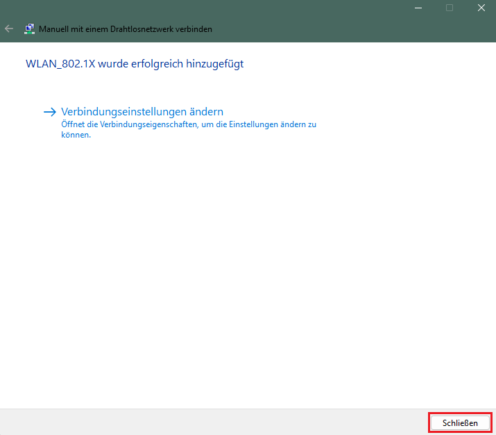Open Verbindungseinstellungen ändern
Viewport: 496px width, 435px height.
(x=142, y=111)
